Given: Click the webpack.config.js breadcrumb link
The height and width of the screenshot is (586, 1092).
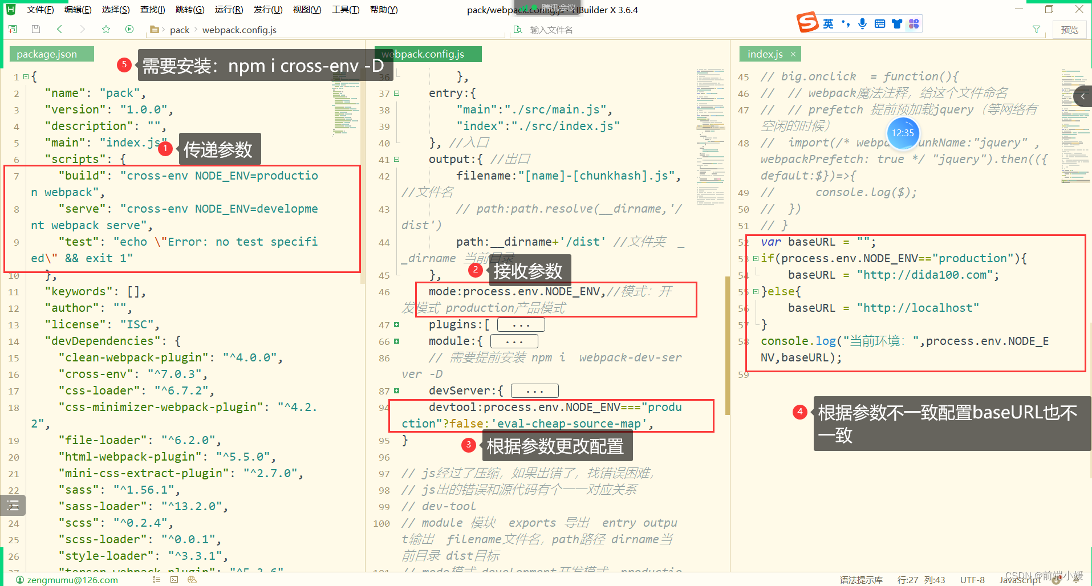Looking at the screenshot, I should point(239,30).
